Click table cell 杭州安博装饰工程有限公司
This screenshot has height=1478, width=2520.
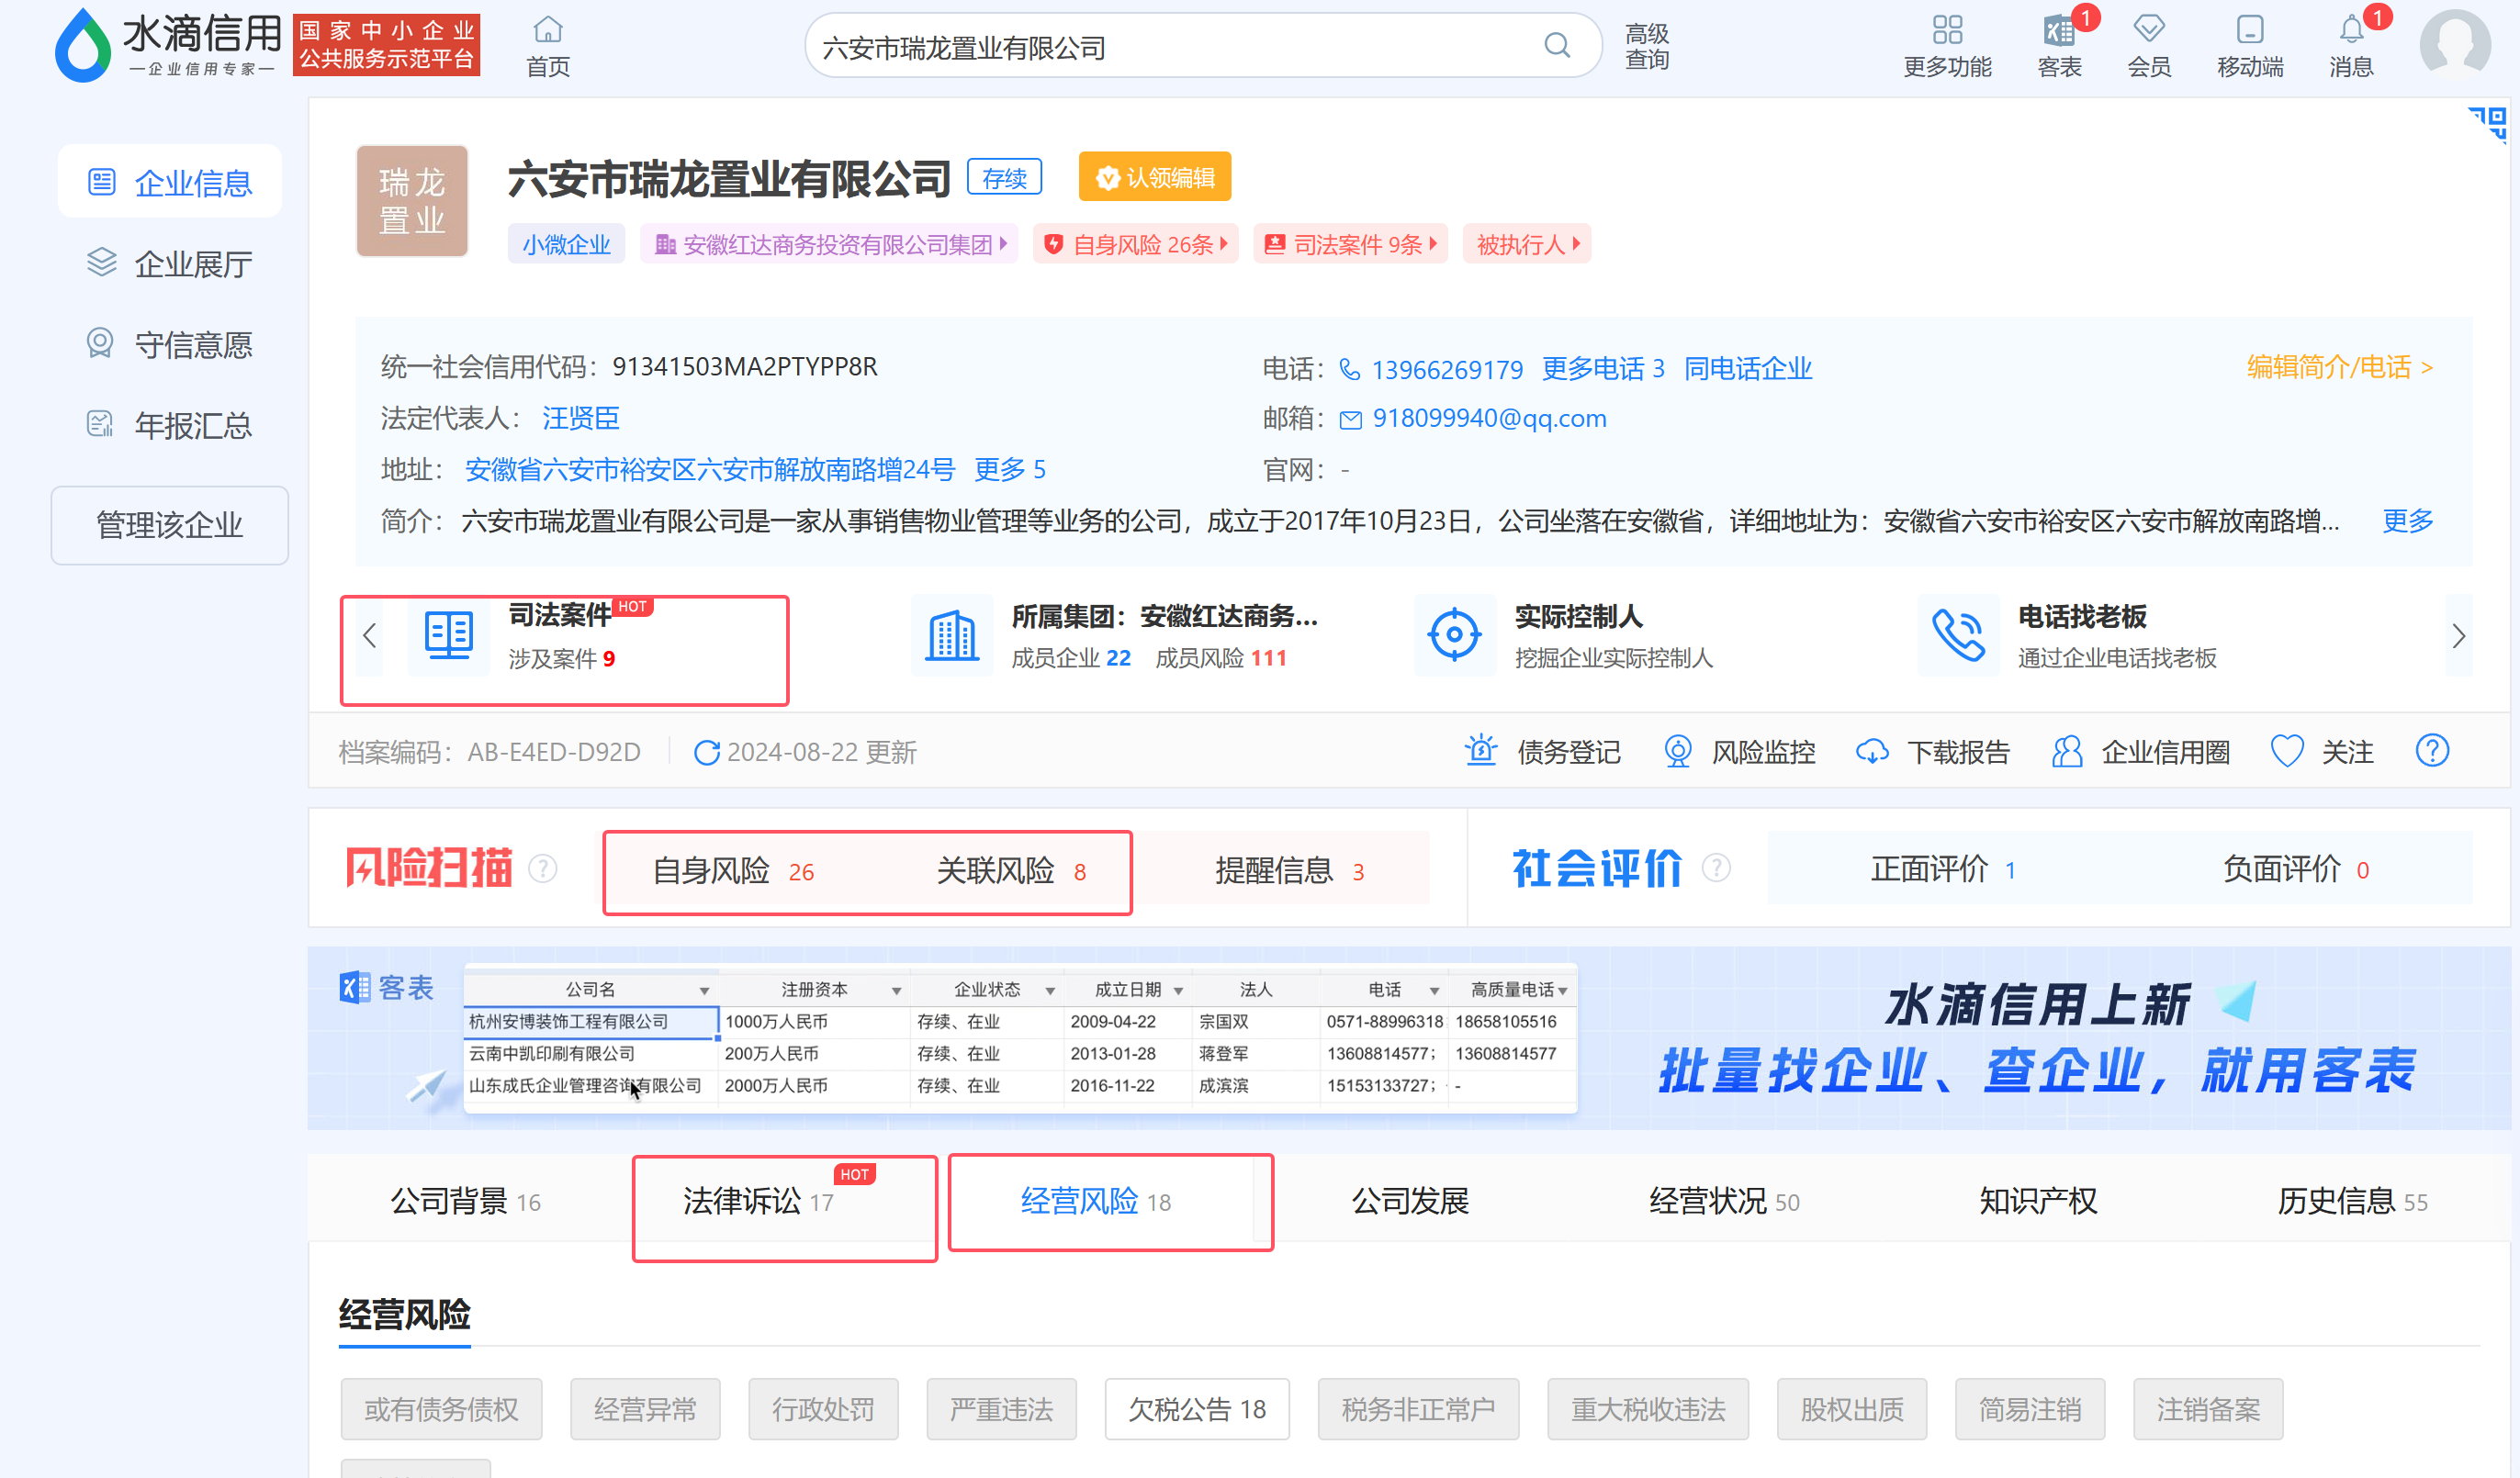pos(590,1022)
